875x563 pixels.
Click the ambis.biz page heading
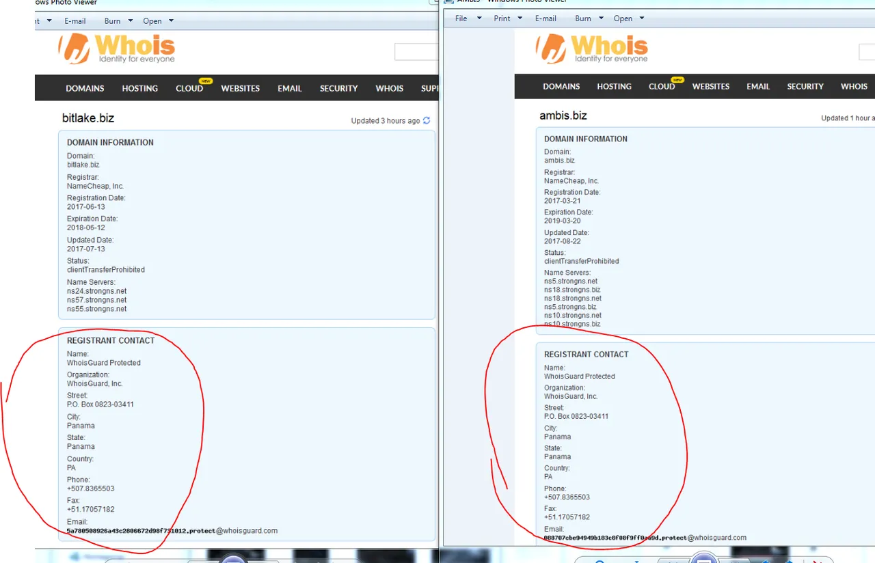563,115
